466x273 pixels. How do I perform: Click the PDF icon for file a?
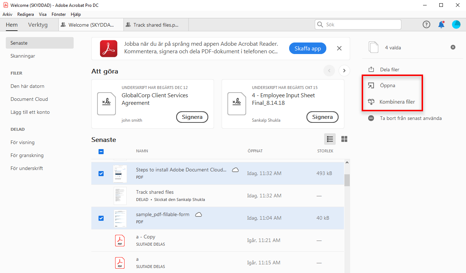point(120,263)
